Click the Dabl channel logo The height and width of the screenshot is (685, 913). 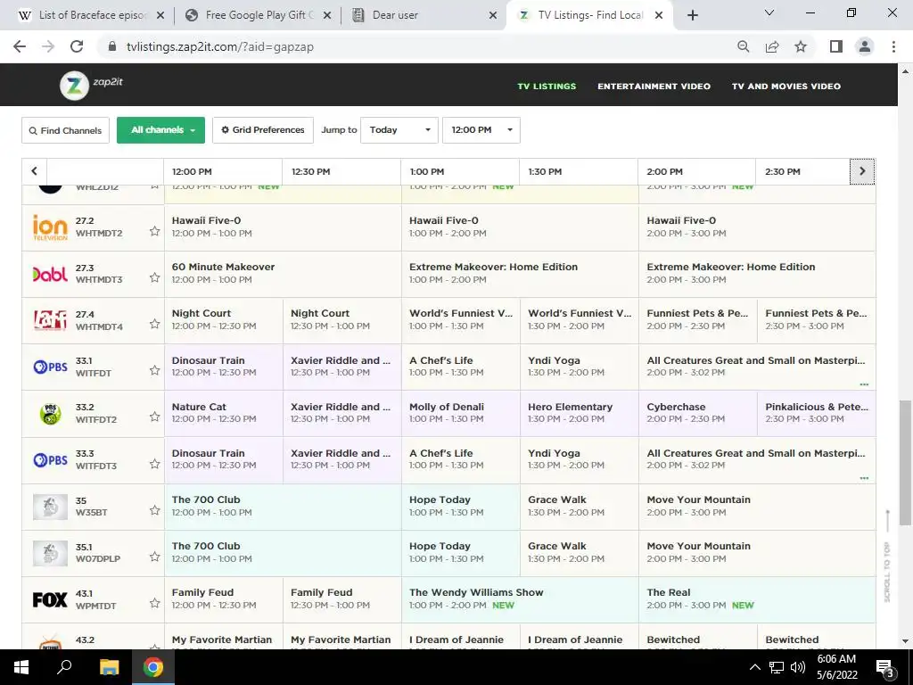point(50,274)
